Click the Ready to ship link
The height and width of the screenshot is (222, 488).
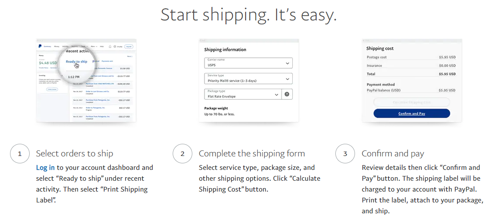click(x=77, y=61)
